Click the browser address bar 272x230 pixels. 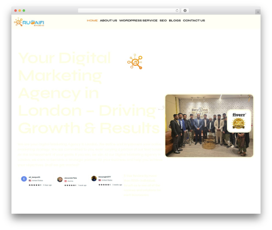click(x=128, y=10)
